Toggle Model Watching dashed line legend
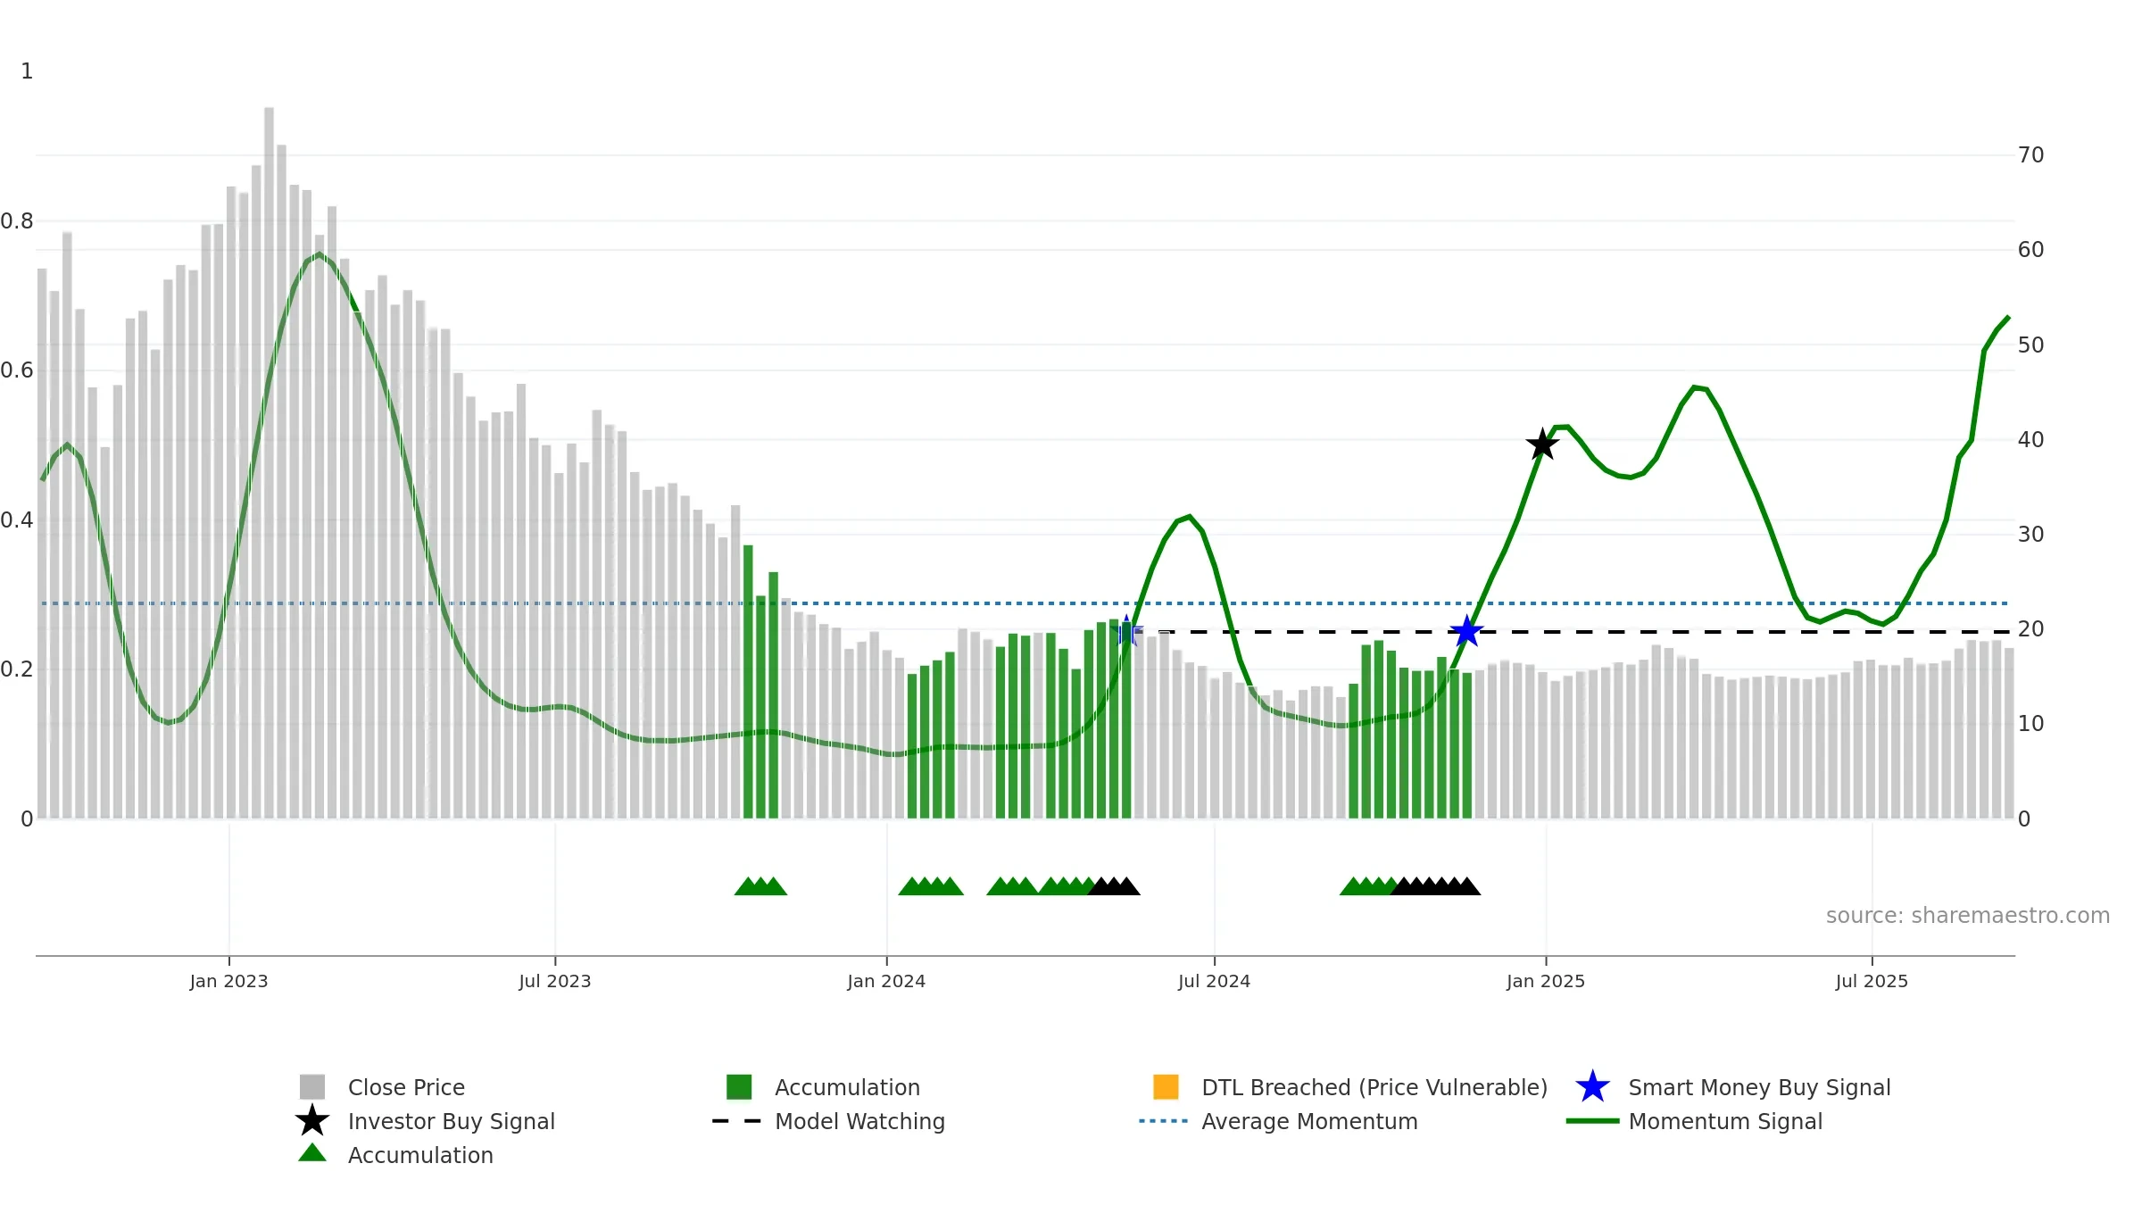 (737, 1121)
